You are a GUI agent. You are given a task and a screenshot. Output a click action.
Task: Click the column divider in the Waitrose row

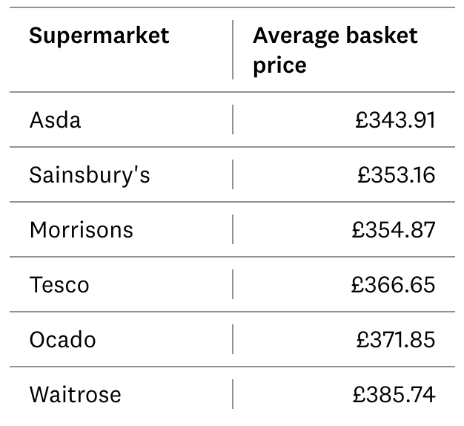[233, 394]
